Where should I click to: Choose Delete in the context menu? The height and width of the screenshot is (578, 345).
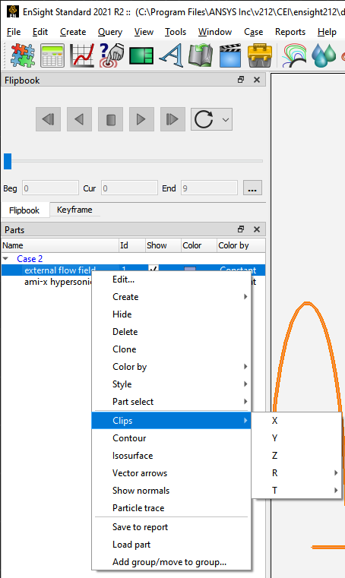[172, 332]
